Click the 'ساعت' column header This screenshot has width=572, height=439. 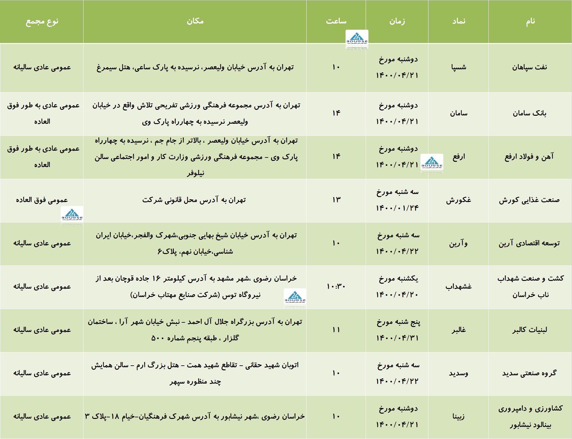tap(336, 21)
